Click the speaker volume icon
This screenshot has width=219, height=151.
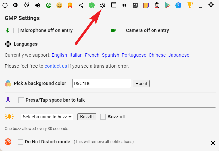[37, 5]
